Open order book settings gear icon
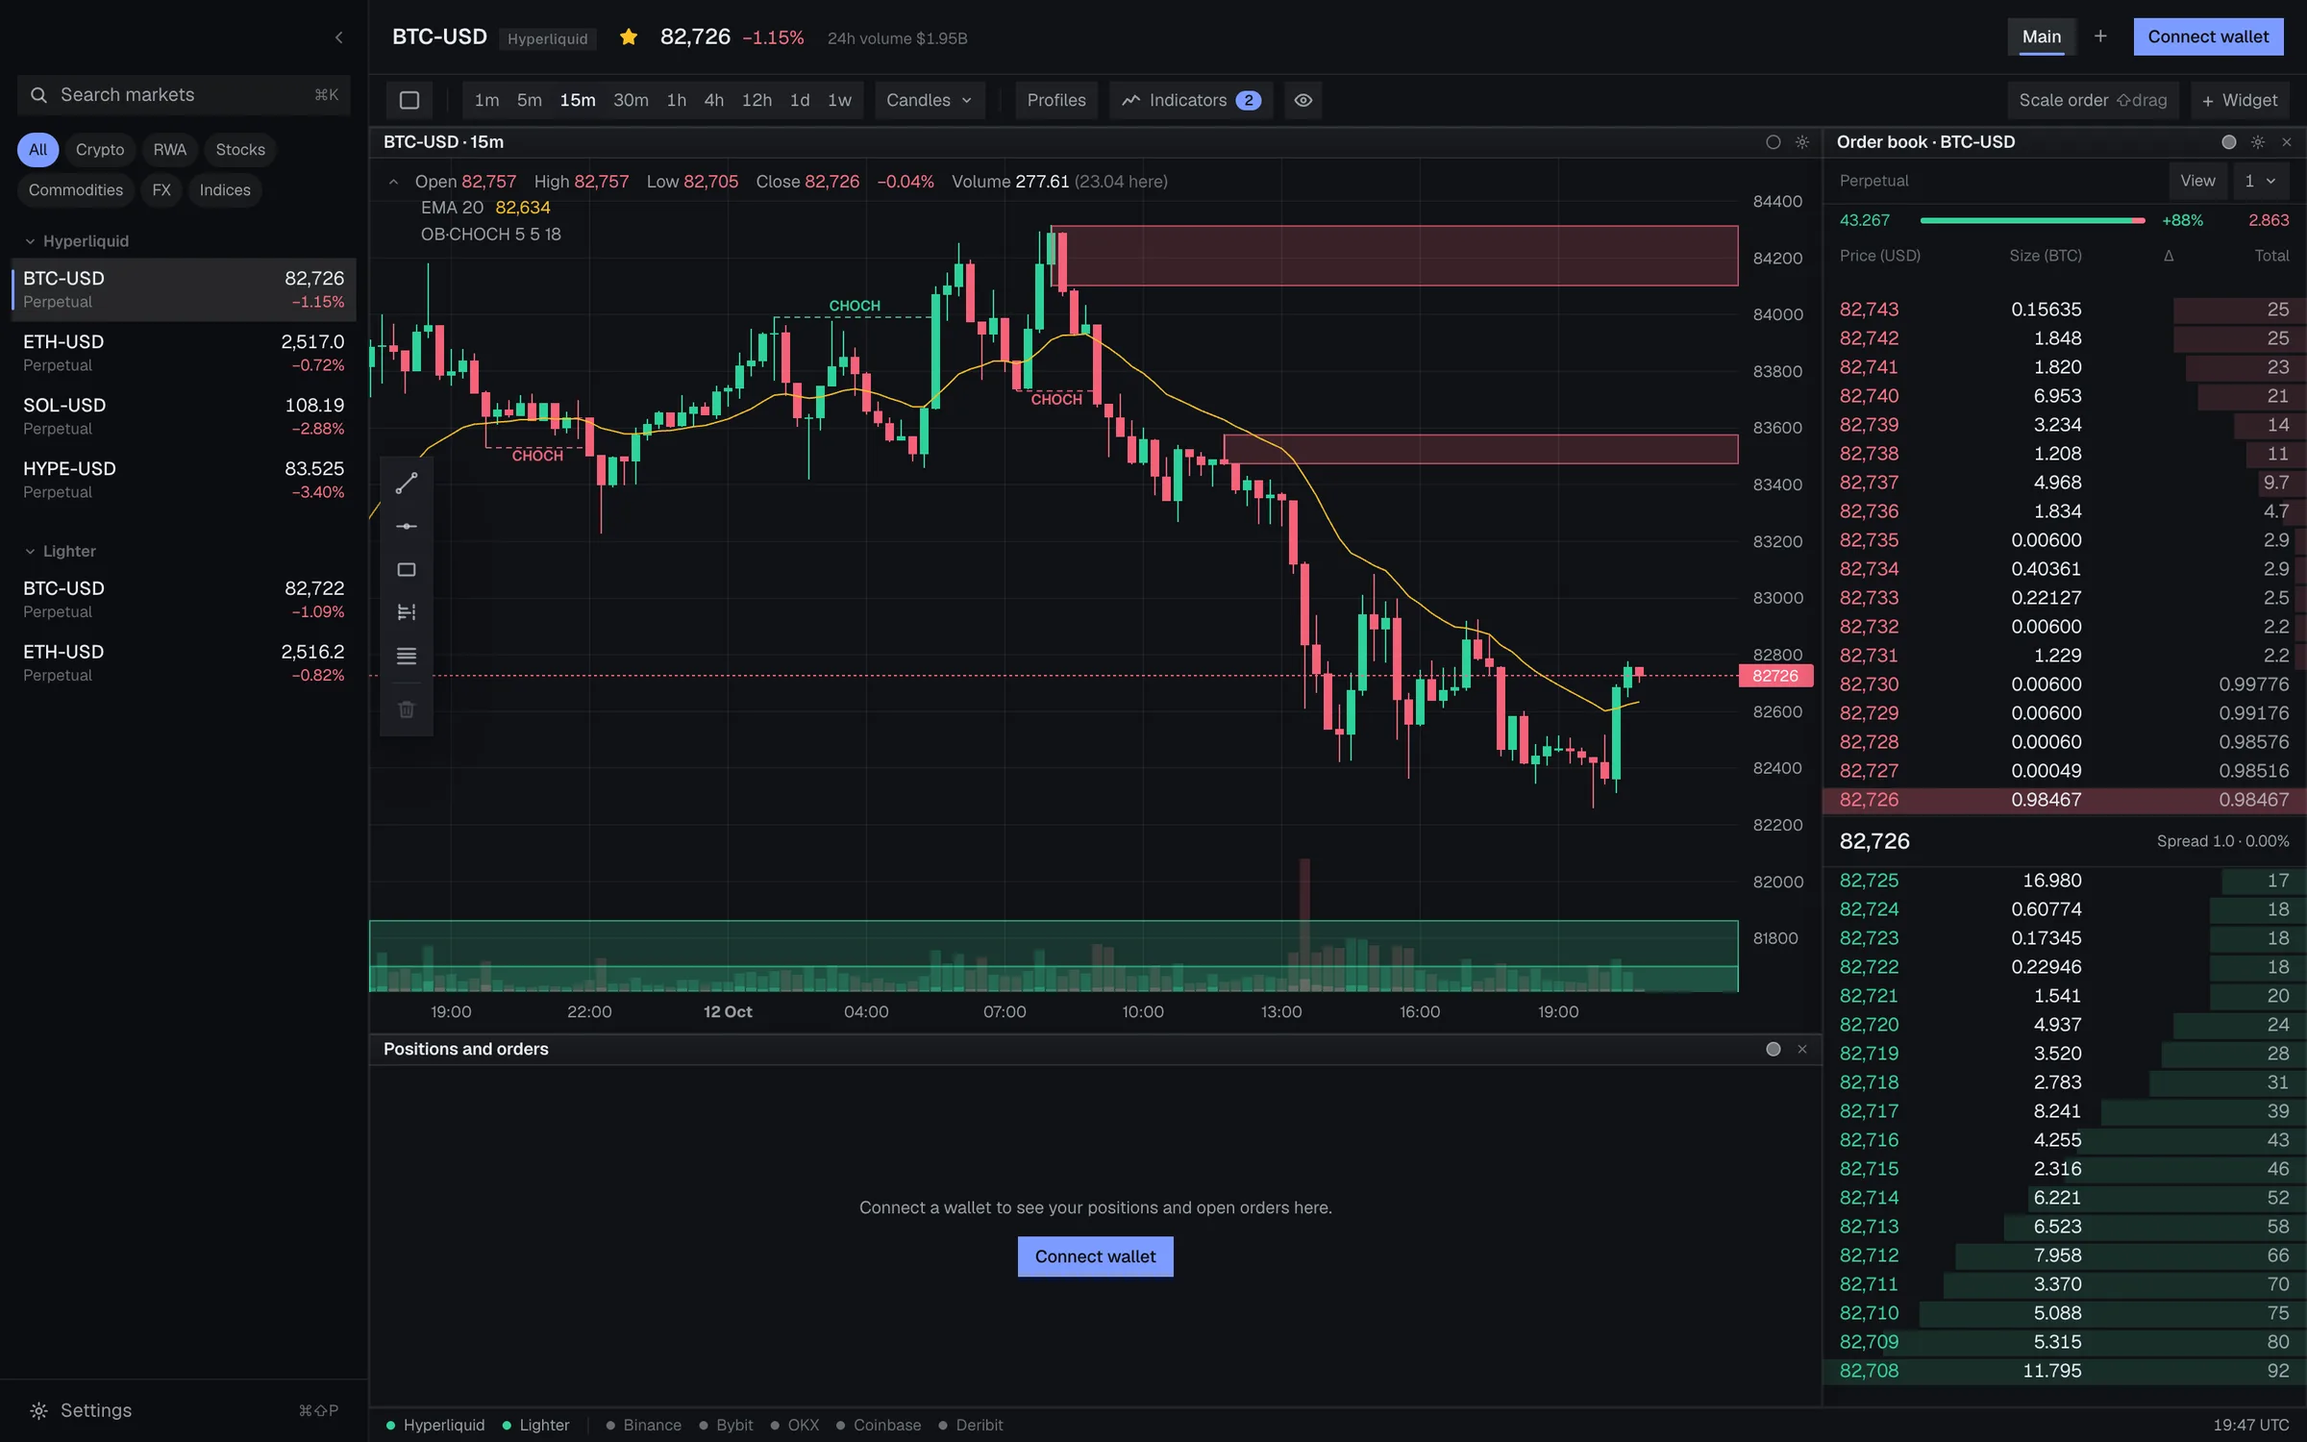 click(x=2258, y=142)
